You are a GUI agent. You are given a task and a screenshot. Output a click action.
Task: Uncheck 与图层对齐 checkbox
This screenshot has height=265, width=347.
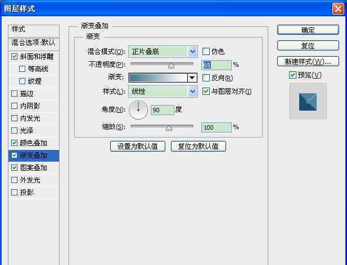point(206,91)
